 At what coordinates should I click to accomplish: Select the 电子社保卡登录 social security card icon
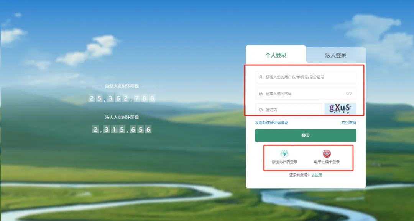coord(327,153)
